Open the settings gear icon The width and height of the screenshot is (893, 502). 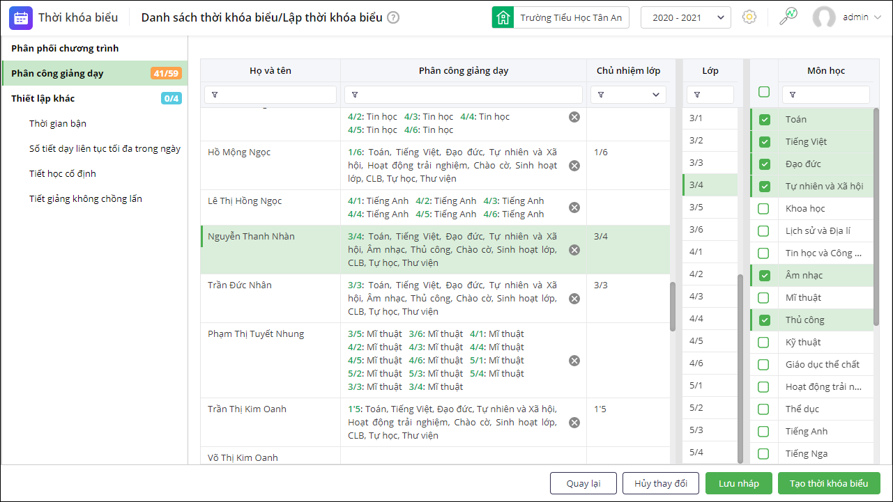click(x=749, y=17)
